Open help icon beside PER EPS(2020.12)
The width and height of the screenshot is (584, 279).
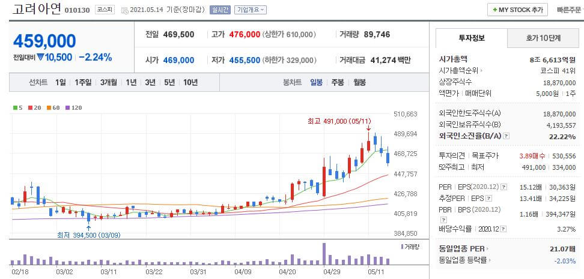point(504,187)
